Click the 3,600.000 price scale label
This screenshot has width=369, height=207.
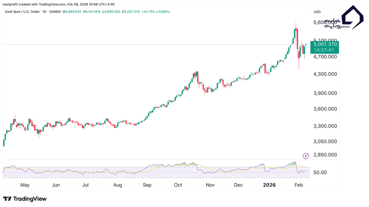[x=325, y=109]
